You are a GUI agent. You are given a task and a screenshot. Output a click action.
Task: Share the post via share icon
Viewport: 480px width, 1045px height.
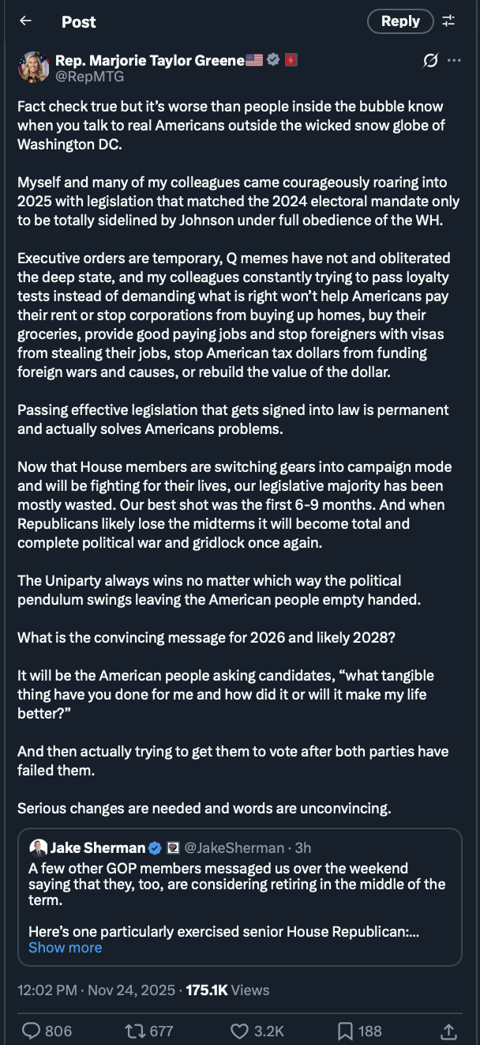[x=448, y=1031]
